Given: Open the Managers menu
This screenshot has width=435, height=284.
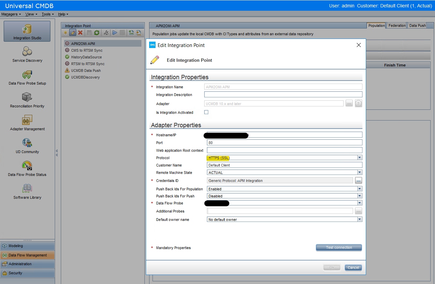Looking at the screenshot, I should 9,14.
